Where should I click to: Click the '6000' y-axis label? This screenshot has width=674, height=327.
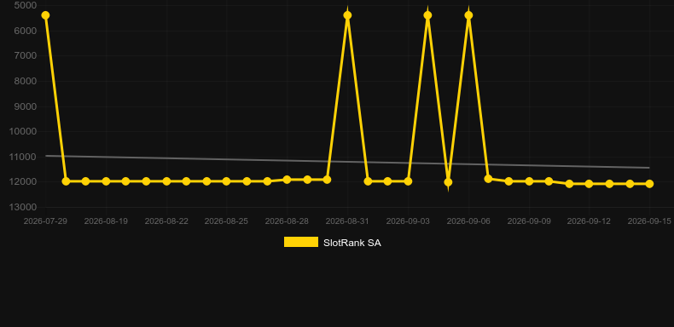[26, 31]
